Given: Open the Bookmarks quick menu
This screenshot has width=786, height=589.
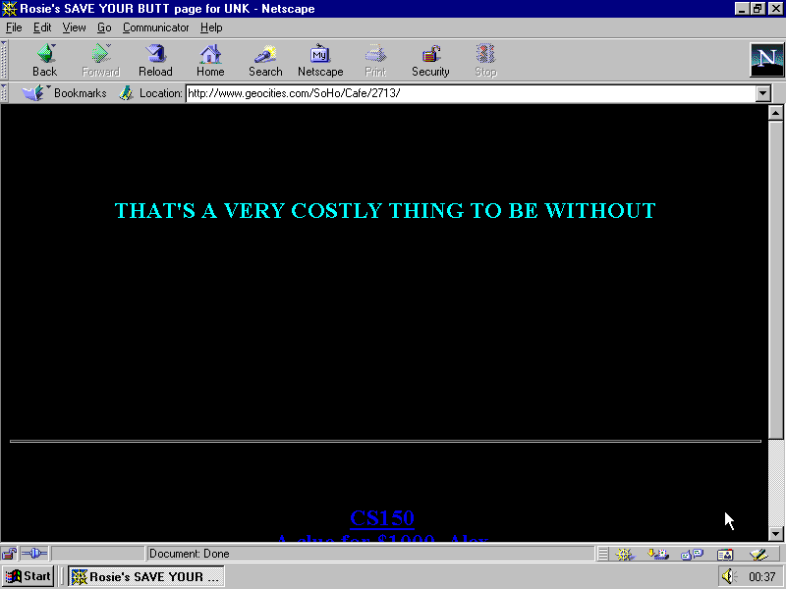Looking at the screenshot, I should point(65,93).
